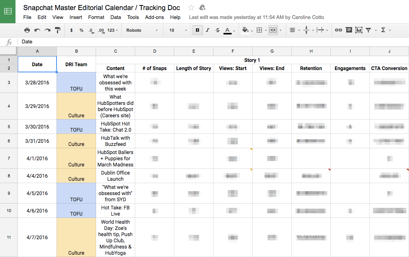409x257 pixels.
Task: Open the View menu
Action: pos(58,17)
